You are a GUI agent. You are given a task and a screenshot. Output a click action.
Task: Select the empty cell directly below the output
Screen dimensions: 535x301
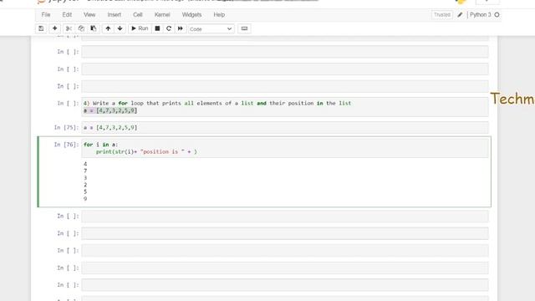(x=285, y=216)
